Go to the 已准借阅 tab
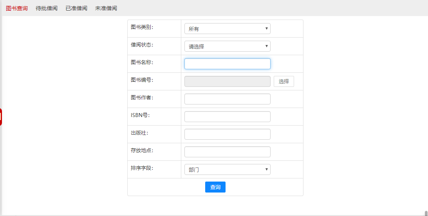 click(x=76, y=8)
